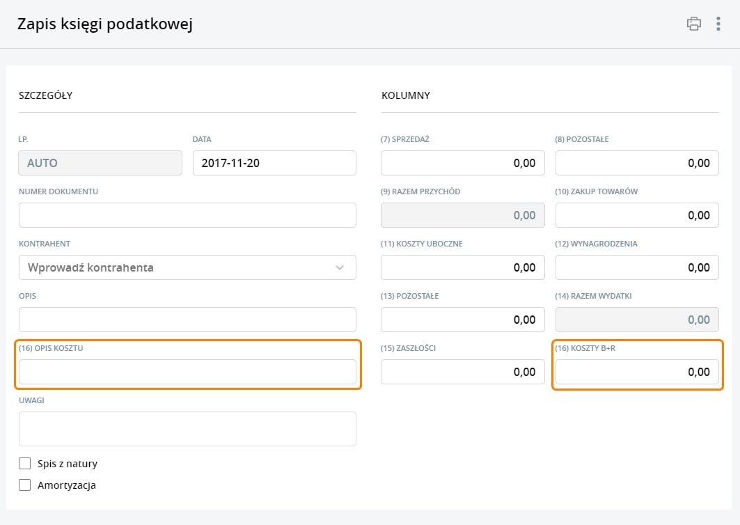This screenshot has height=525, width=740.
Task: Click the (10) Zakup towarów field
Action: (x=636, y=215)
